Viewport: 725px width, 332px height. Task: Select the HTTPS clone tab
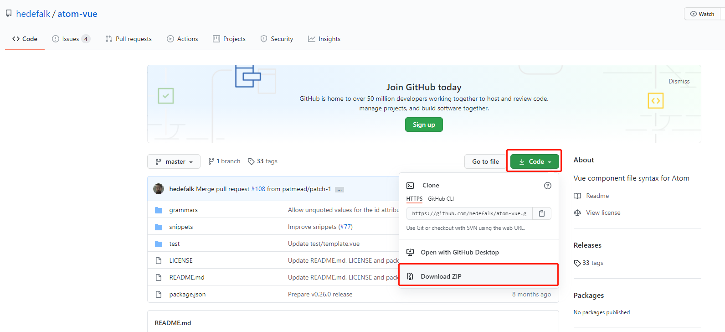(x=414, y=199)
